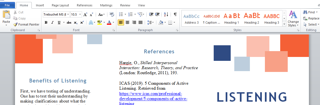Switch to the References ribbon tab
The image size is (320, 105).
[x=85, y=5]
